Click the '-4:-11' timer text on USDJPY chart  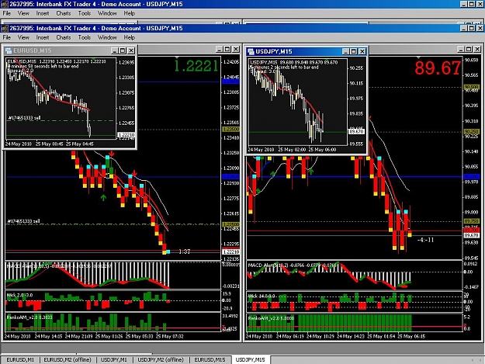[425, 240]
